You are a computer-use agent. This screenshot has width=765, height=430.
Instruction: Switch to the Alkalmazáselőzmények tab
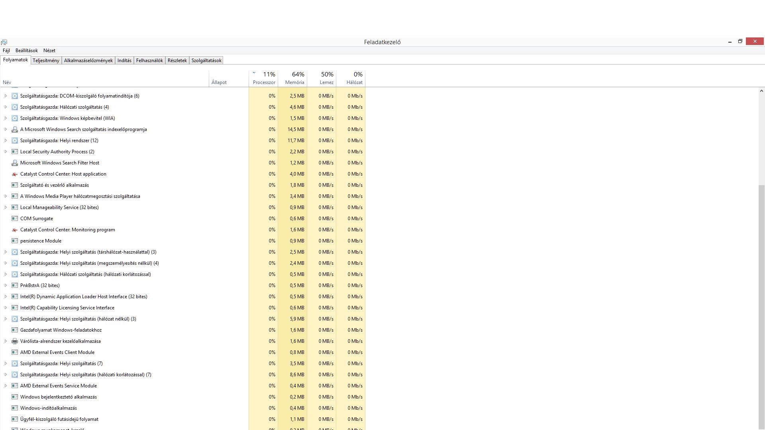(88, 61)
